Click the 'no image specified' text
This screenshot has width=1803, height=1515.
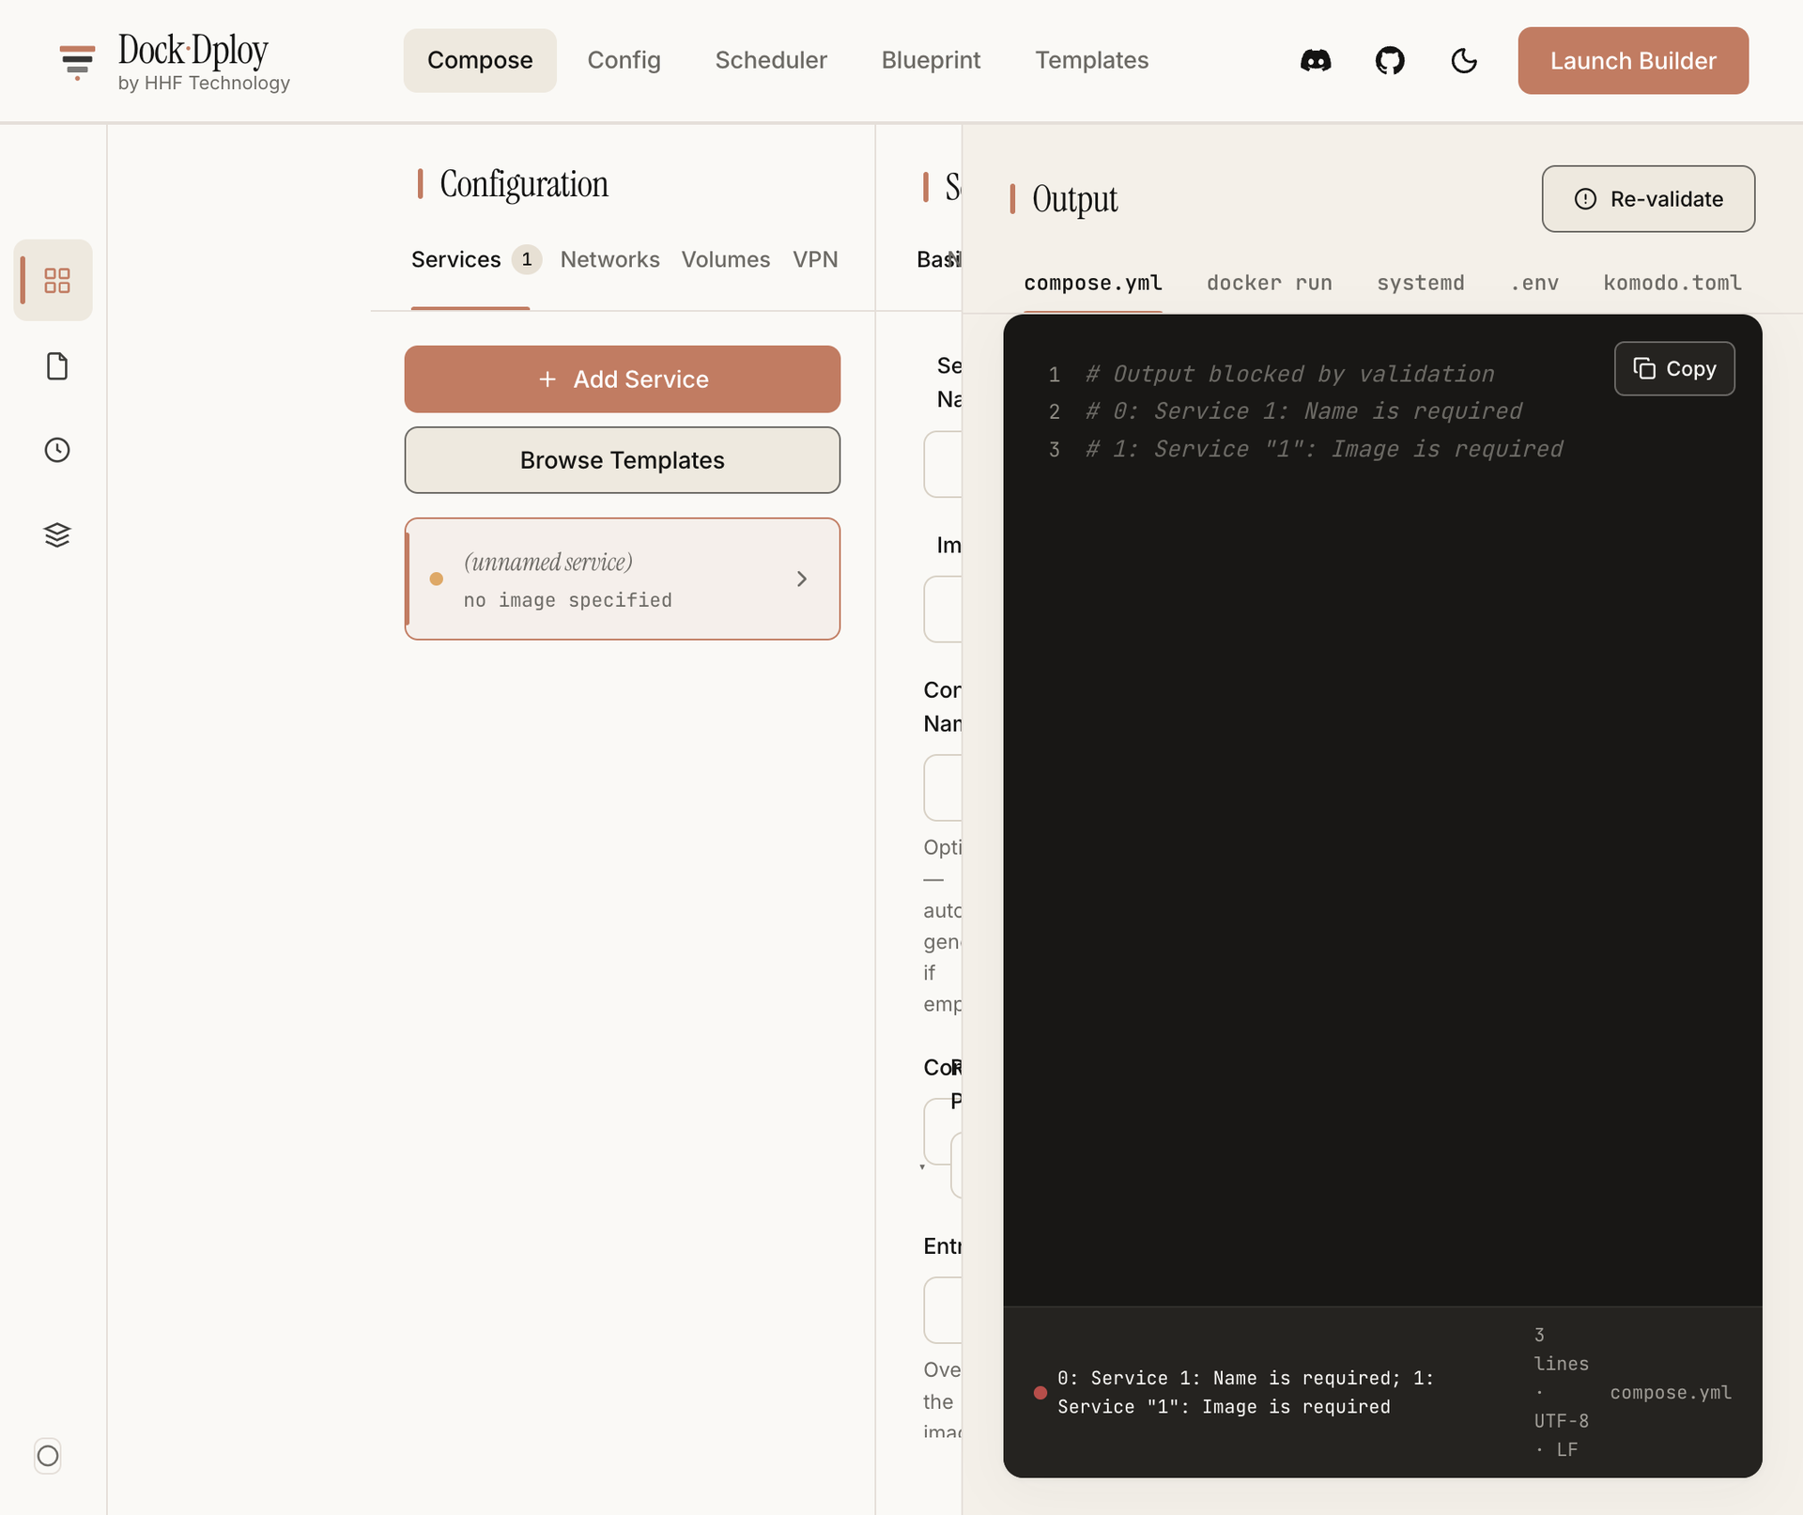pos(568,600)
